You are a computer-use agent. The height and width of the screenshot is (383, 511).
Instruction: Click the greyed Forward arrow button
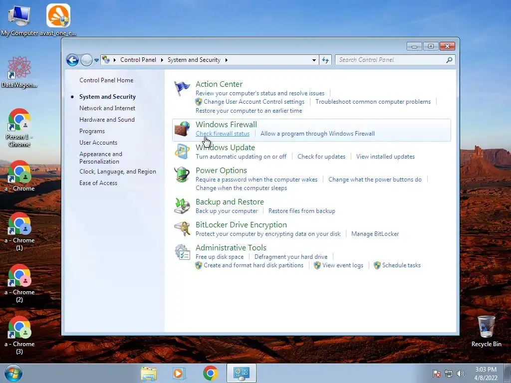point(86,60)
